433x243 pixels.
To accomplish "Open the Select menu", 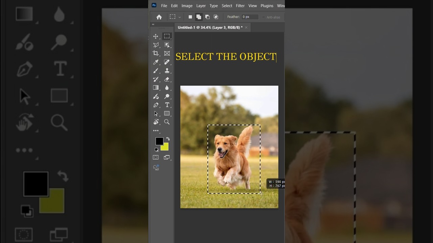I will coord(227,6).
